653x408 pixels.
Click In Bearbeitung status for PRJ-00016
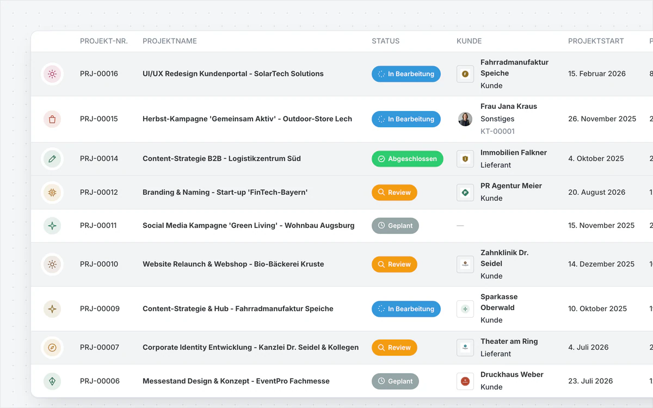pyautogui.click(x=406, y=74)
